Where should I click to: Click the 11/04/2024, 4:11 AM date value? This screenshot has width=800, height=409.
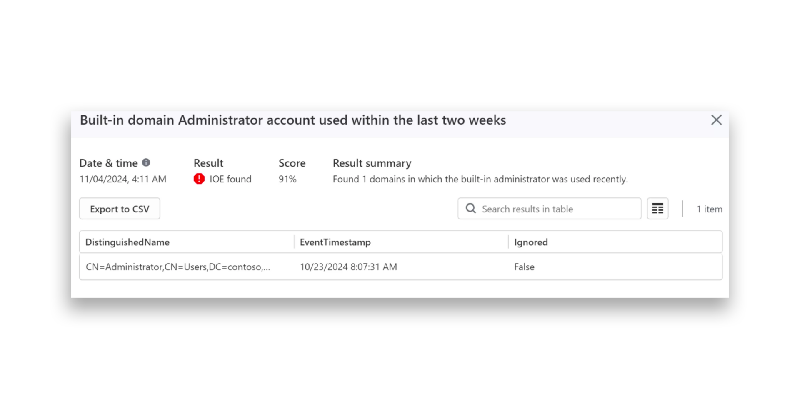tap(123, 179)
